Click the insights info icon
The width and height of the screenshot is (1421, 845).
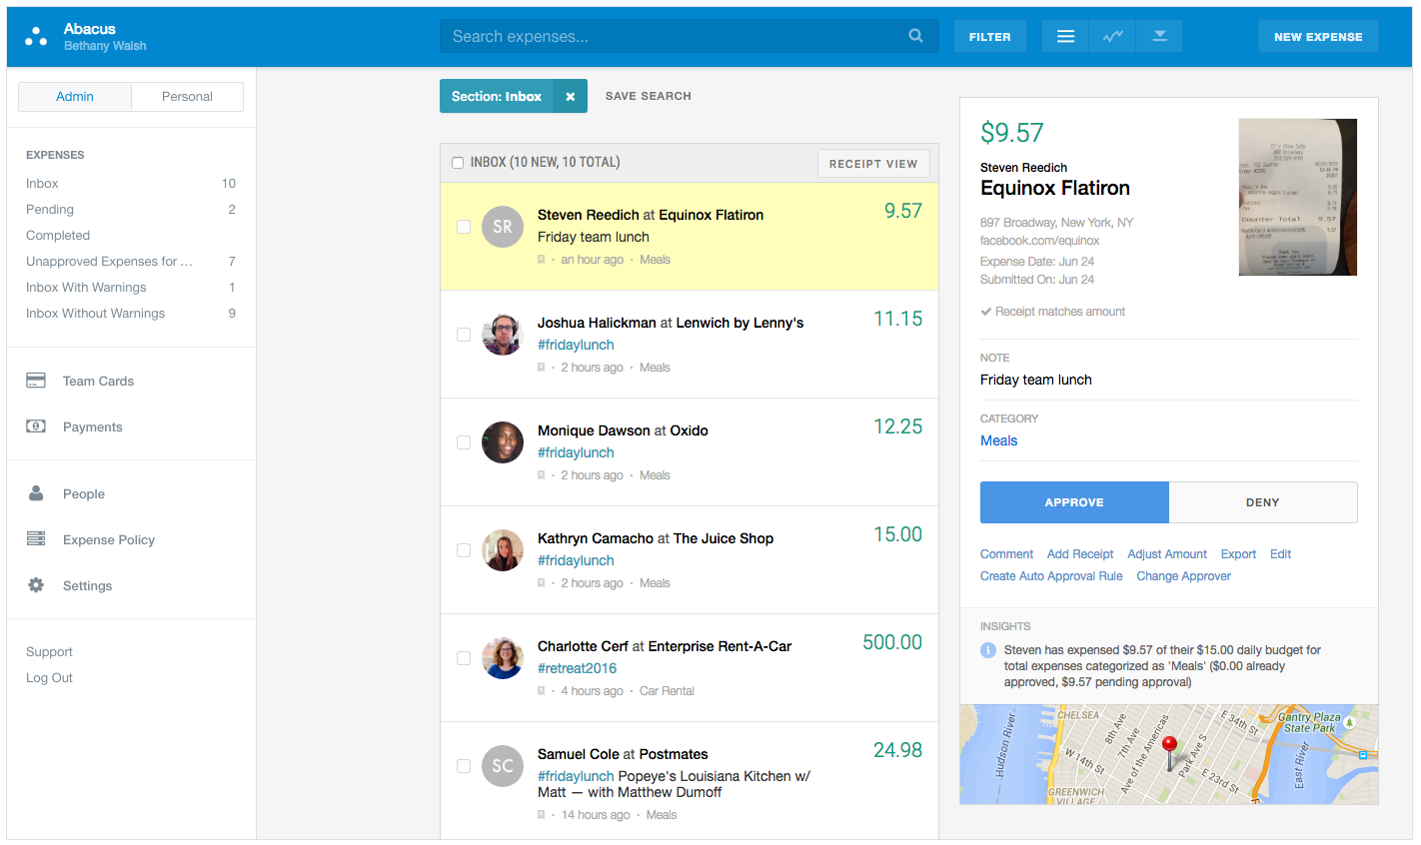pos(988,650)
